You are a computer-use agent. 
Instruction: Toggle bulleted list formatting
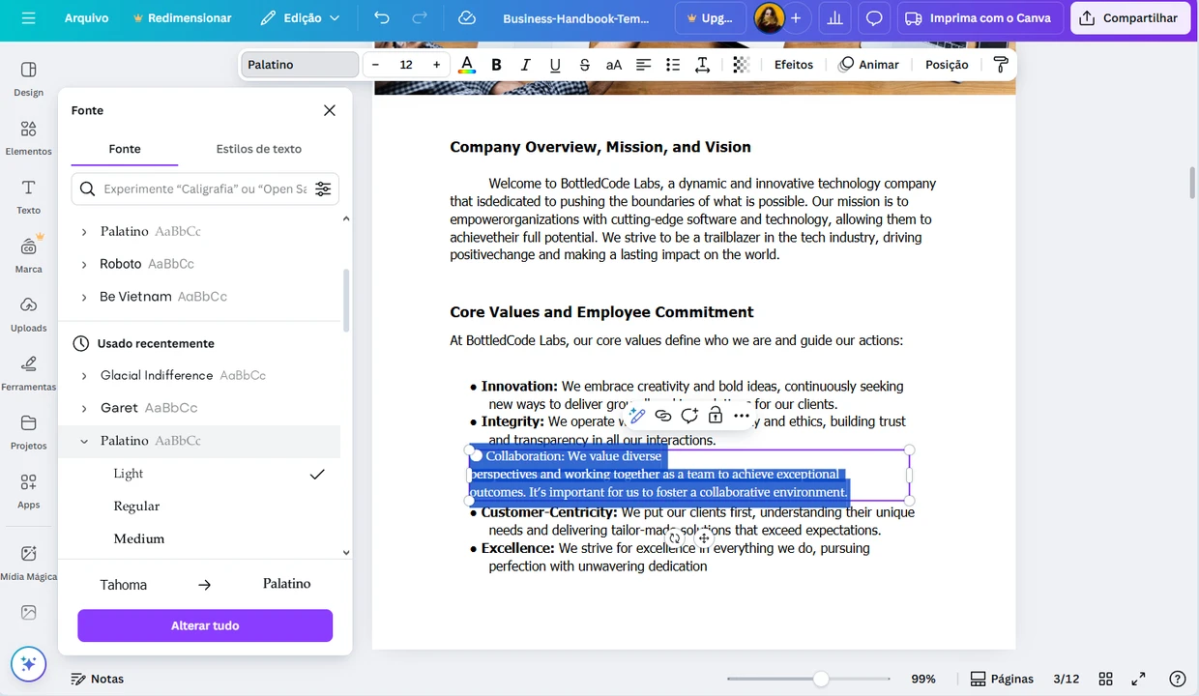(x=673, y=65)
